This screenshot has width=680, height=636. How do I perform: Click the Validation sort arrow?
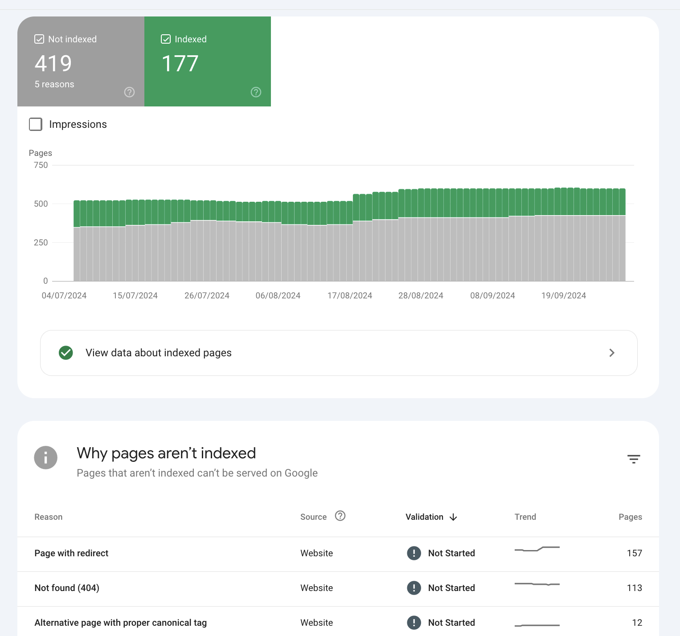[x=453, y=517]
